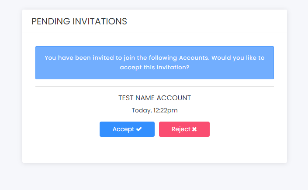308x190 pixels.
Task: Select the Pending Invitations heading
Action: (79, 21)
